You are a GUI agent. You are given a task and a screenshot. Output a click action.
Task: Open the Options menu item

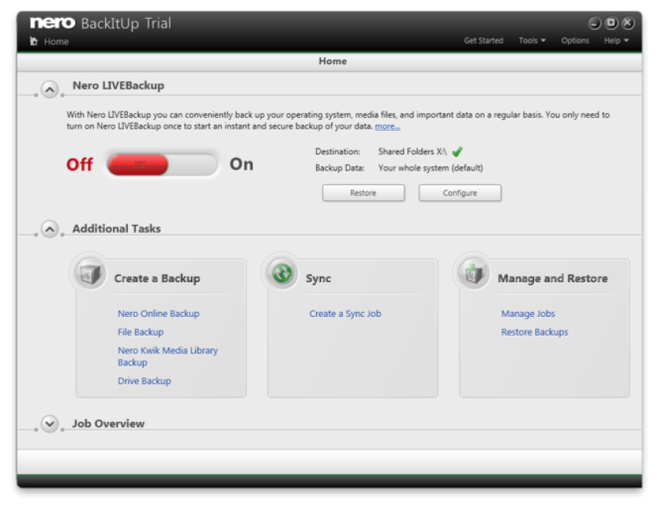point(575,40)
